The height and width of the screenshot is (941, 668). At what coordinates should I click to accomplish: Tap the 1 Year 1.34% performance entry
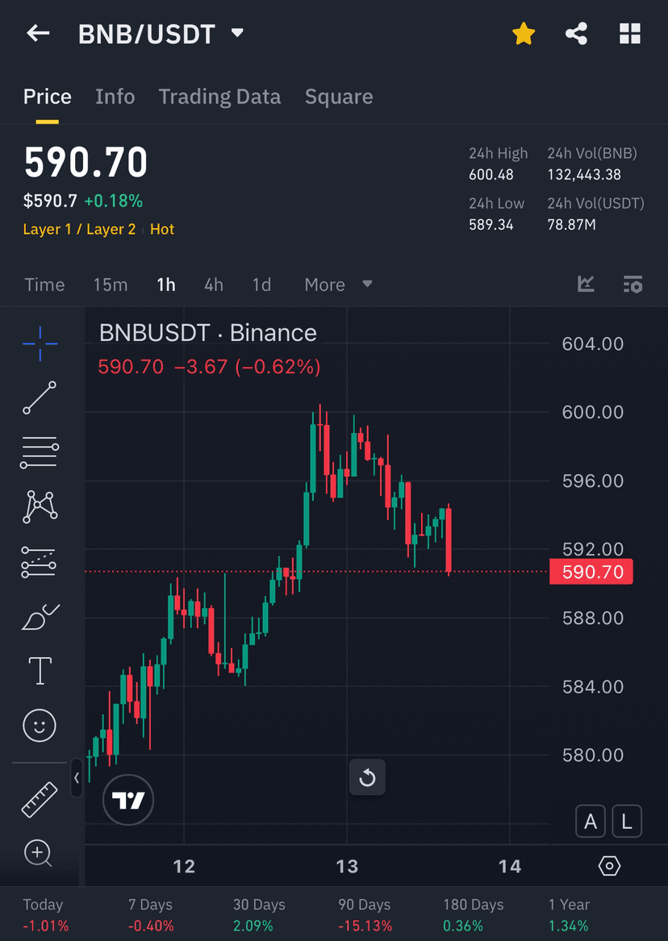(x=569, y=914)
